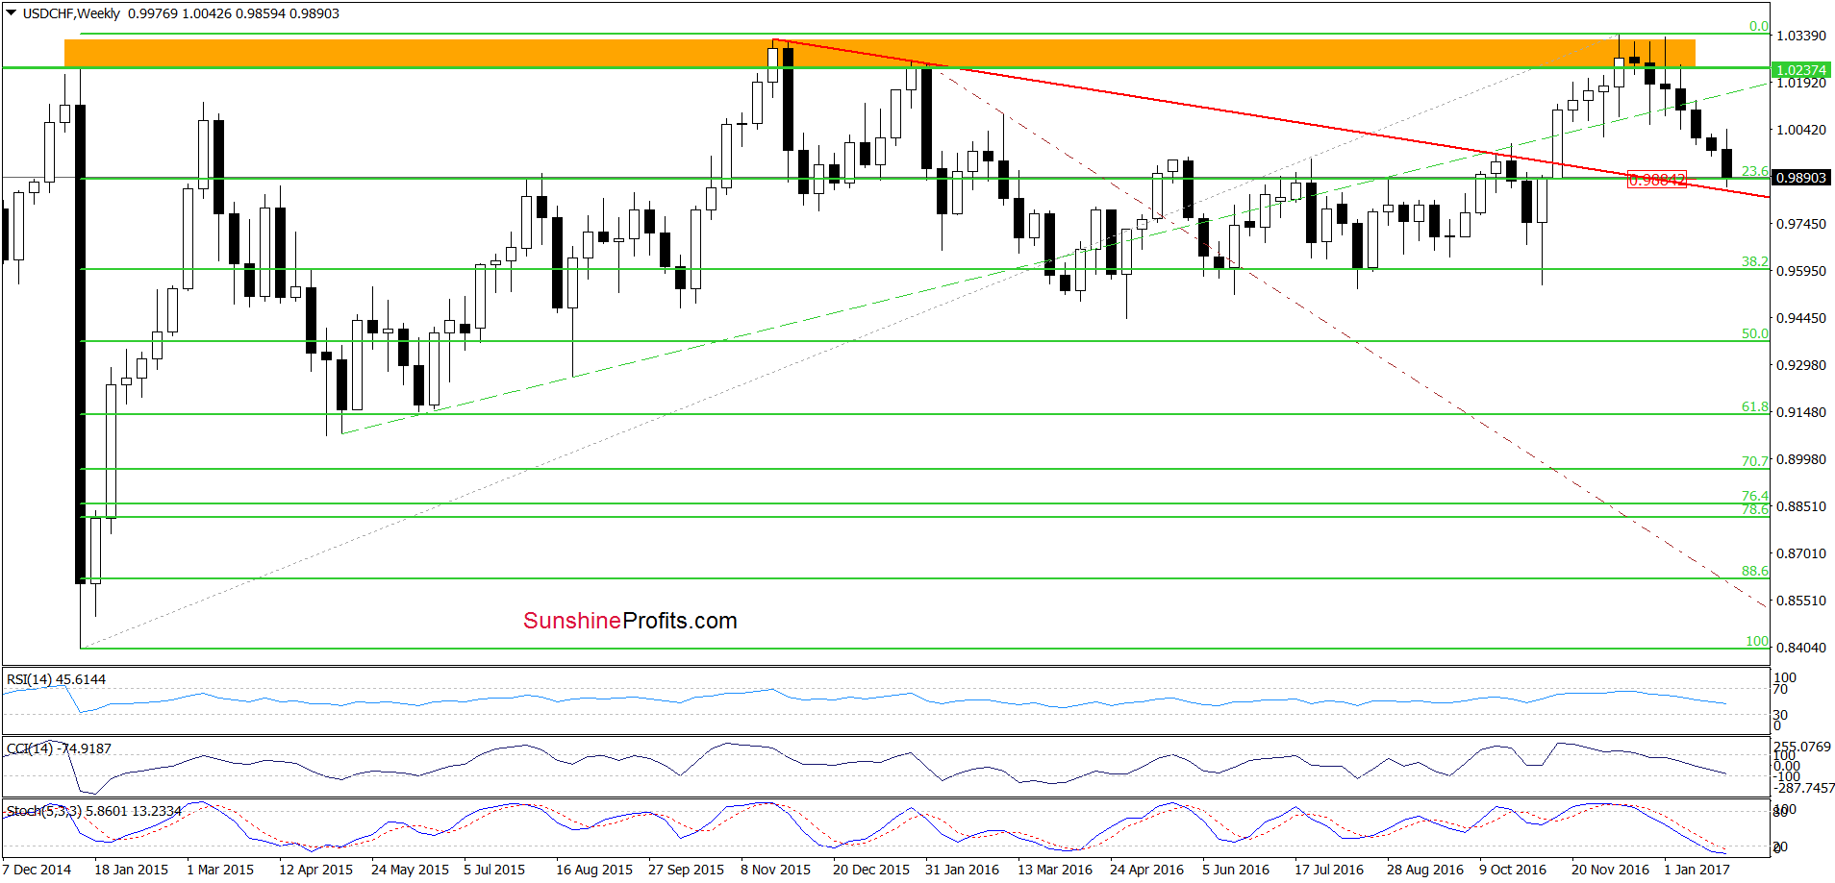Click the USDCHF,Weekly chart title

pos(72,14)
